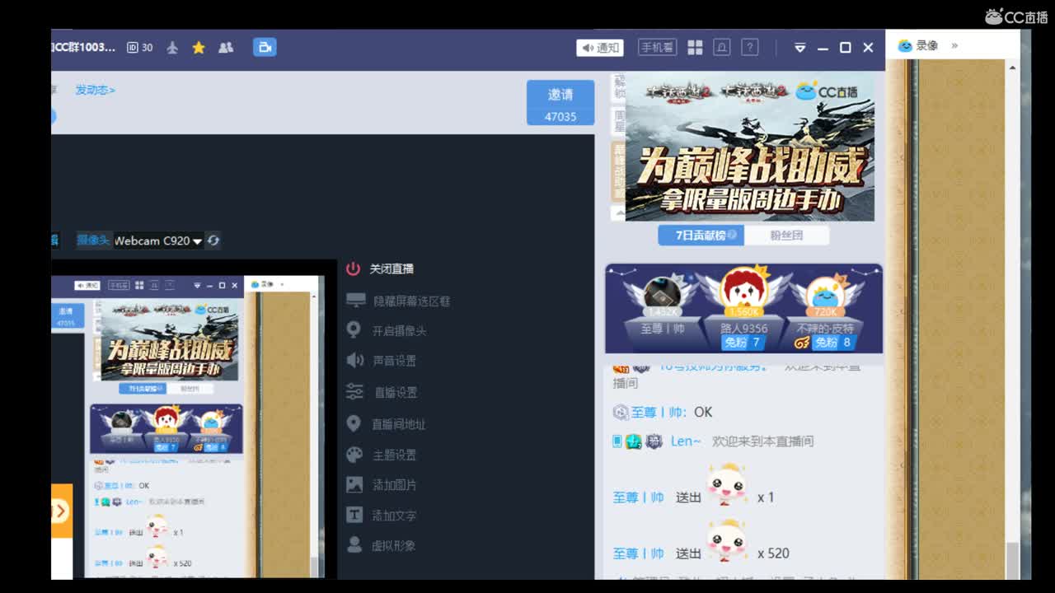This screenshot has width=1055, height=593.
Task: Click the 录像 toolbar item in side window
Action: (918, 45)
